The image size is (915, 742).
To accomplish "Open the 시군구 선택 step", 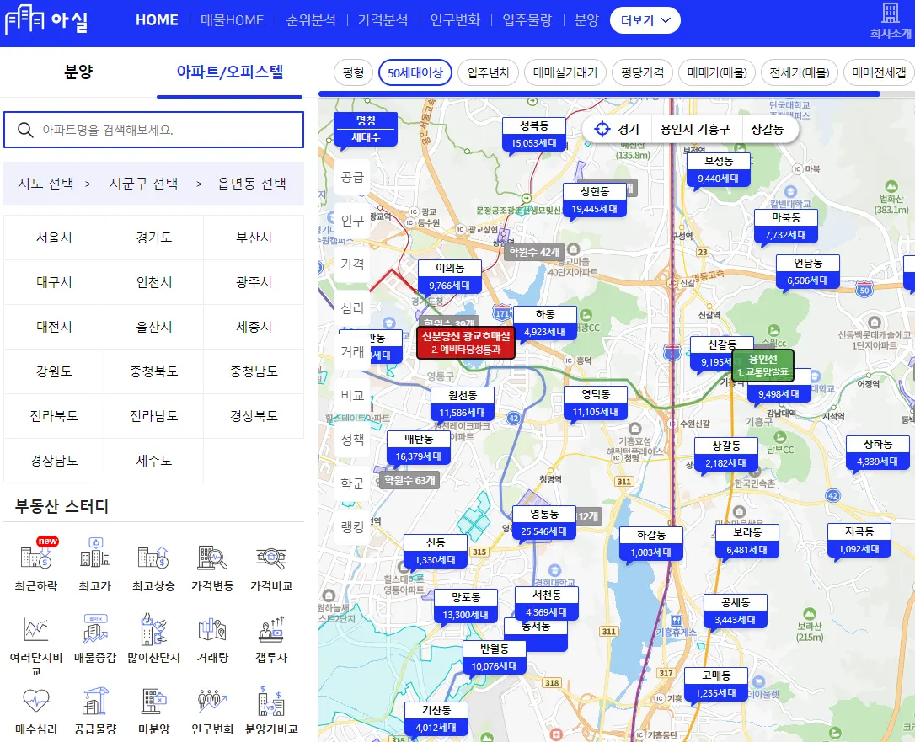I will tap(143, 184).
